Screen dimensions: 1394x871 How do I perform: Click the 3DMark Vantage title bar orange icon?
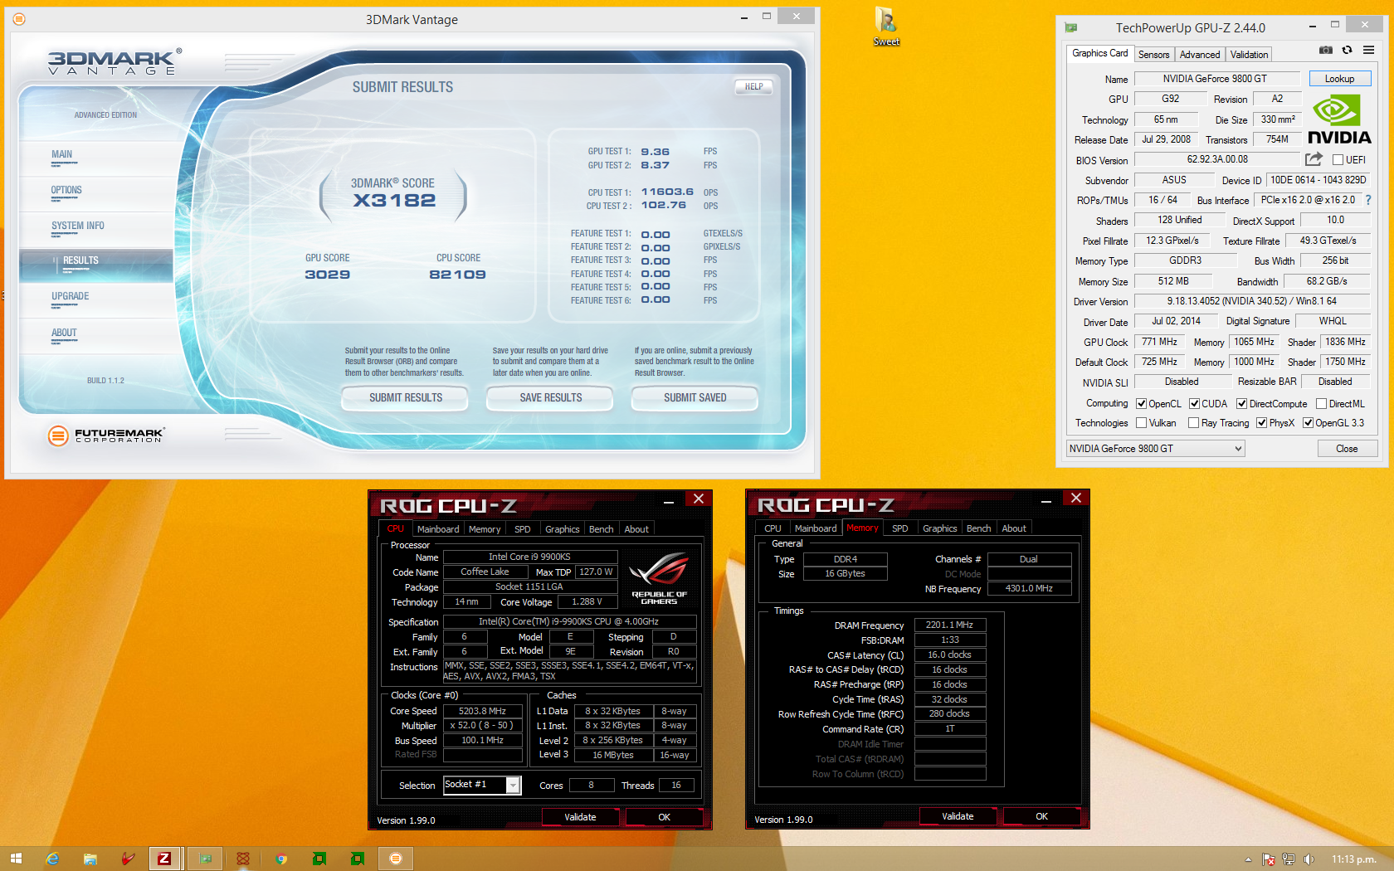click(x=19, y=19)
